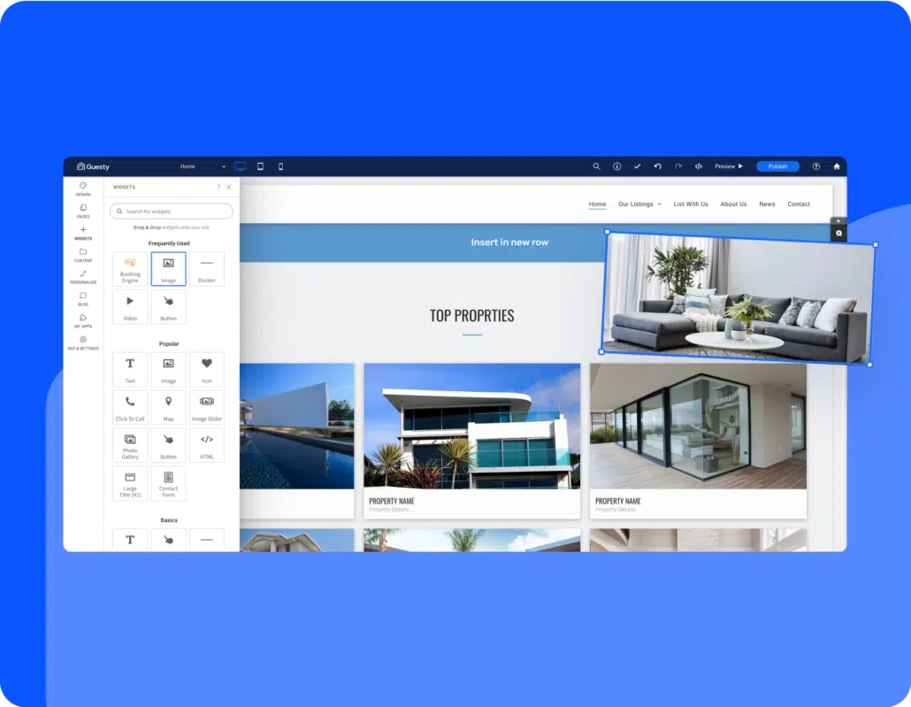This screenshot has height=707, width=911.
Task: Click the magnifier search icon in top toolbar
Action: point(596,166)
